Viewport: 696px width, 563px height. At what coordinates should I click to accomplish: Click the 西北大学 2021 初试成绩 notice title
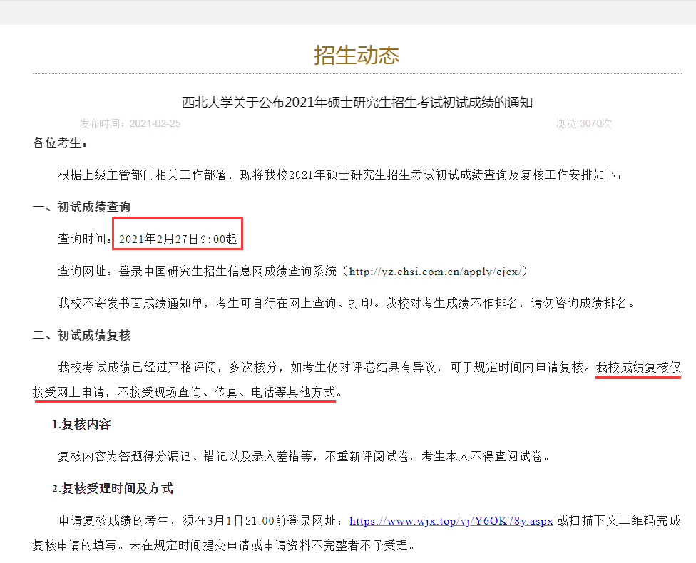357,103
